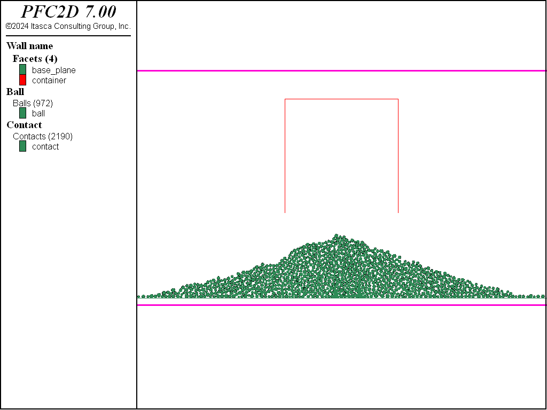Click the red container color swatch
The height and width of the screenshot is (410, 547).
point(22,80)
